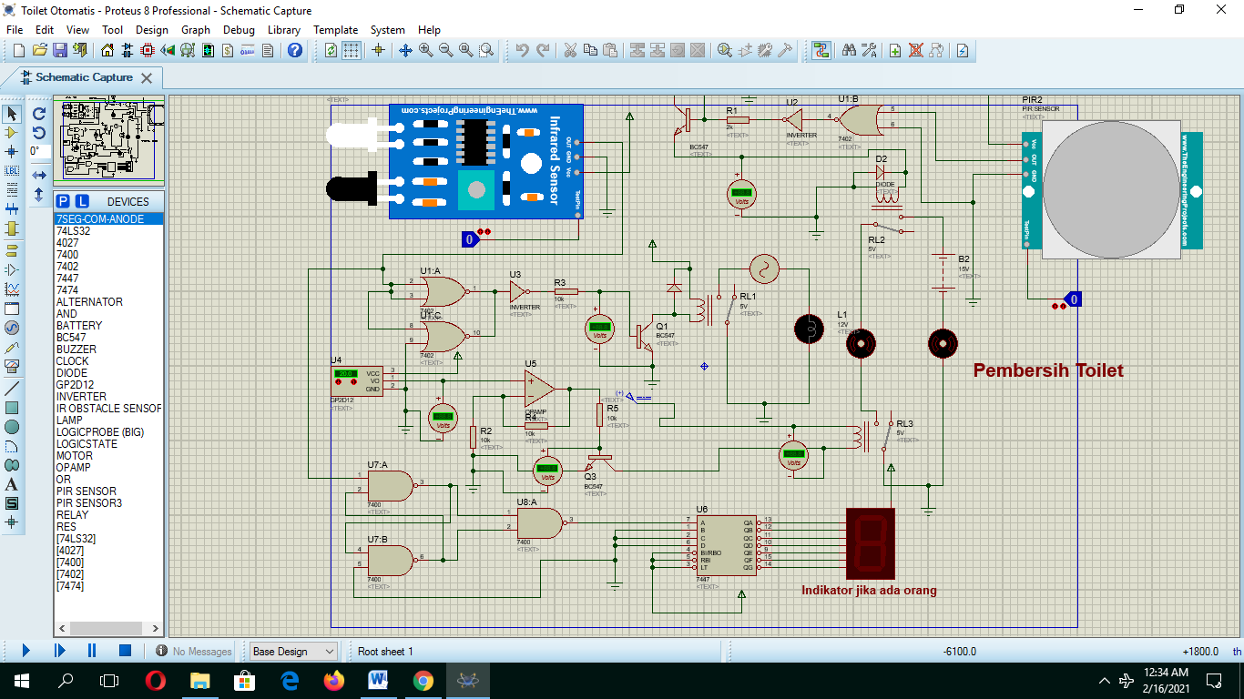Undo the last change
The width and height of the screenshot is (1244, 699).
tap(523, 50)
